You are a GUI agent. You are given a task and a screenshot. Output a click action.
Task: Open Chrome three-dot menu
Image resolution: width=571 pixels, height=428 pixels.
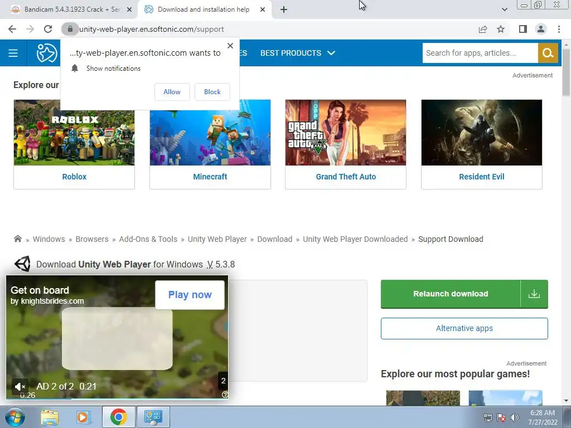click(559, 29)
